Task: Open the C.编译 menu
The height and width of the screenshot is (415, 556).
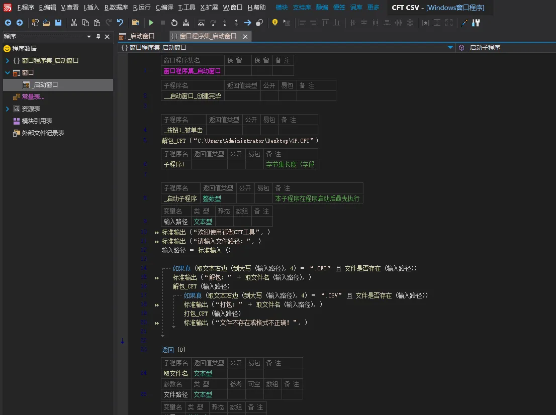Action: pyautogui.click(x=164, y=8)
